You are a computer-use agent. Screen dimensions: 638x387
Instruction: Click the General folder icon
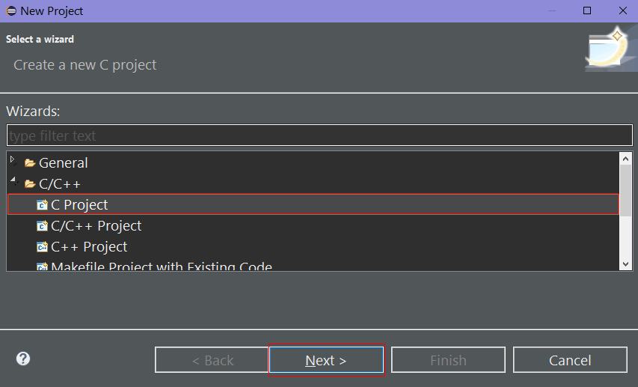[30, 163]
